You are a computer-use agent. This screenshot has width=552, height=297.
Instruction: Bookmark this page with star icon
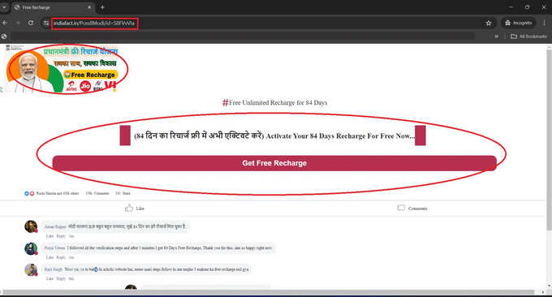(489, 23)
